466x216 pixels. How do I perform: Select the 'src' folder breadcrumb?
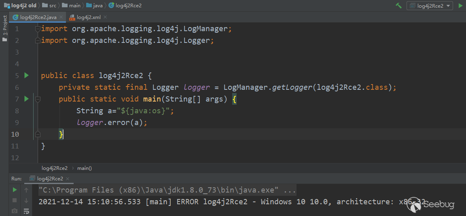(49, 5)
